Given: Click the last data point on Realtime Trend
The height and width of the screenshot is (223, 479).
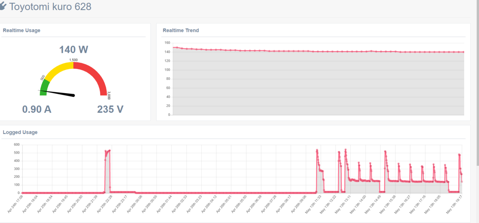Looking at the screenshot, I should click(x=464, y=52).
